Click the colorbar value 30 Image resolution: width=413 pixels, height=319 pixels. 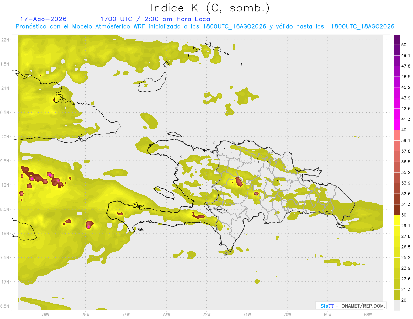(x=404, y=215)
